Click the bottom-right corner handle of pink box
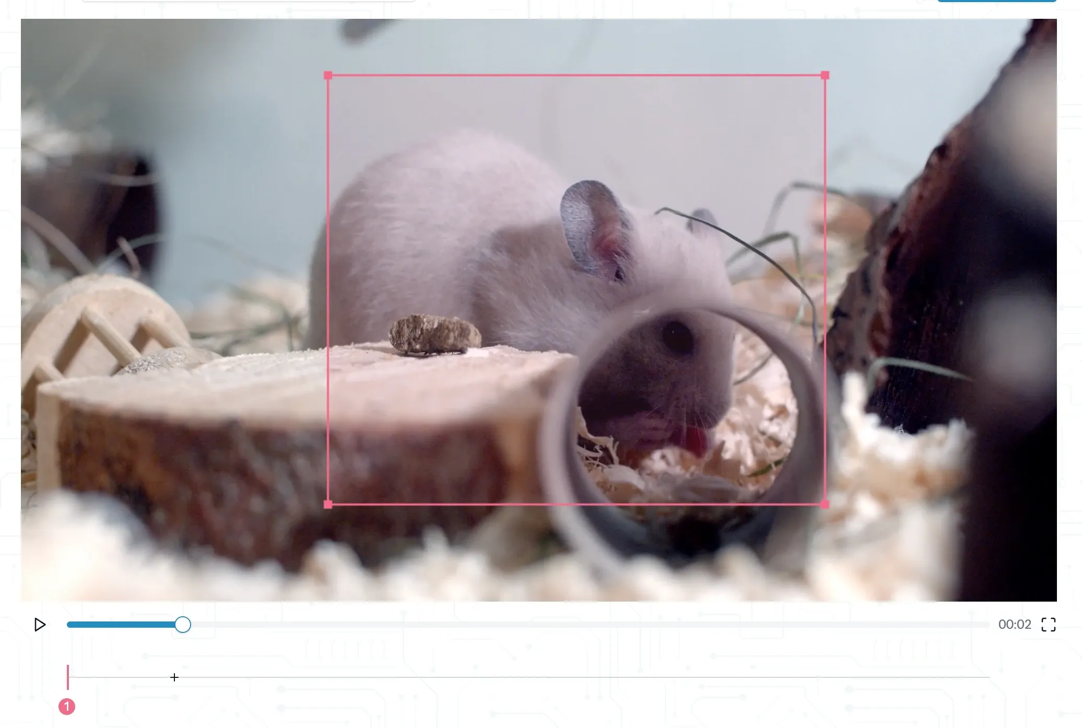Screen dimensions: 1082x728 (825, 504)
